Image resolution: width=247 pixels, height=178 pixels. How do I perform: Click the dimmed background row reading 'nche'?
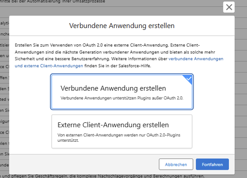(x=5, y=34)
